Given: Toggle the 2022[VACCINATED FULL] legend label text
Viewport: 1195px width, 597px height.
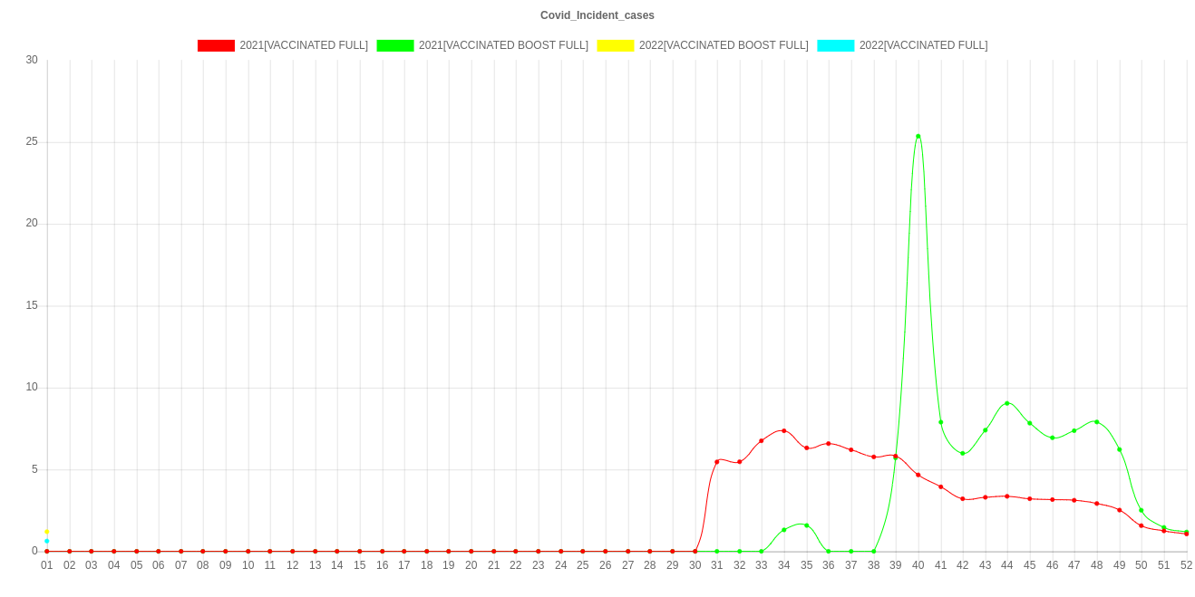Looking at the screenshot, I should point(923,45).
